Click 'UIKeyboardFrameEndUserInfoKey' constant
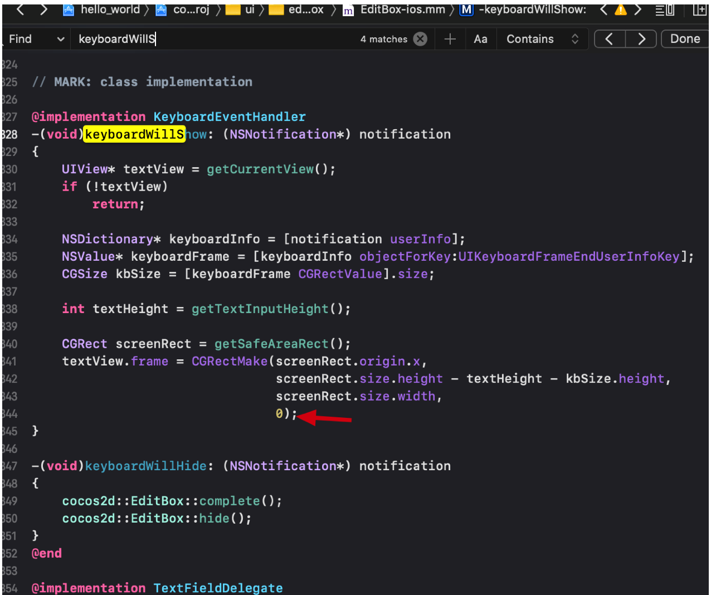Image resolution: width=711 pixels, height=595 pixels. [x=569, y=256]
